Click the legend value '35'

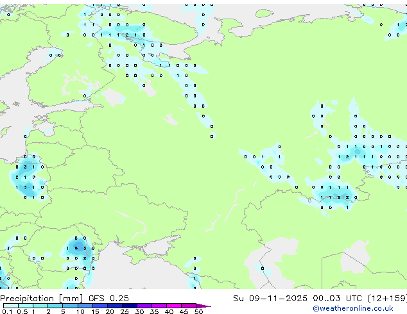[154, 311]
